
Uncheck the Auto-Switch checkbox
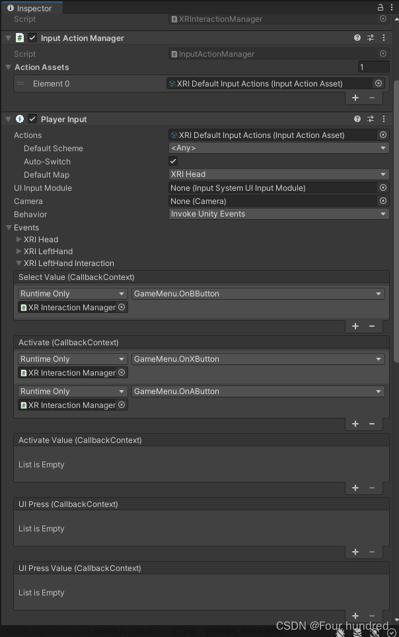tap(173, 161)
